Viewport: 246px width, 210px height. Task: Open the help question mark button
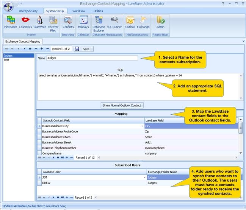(x=223, y=3)
